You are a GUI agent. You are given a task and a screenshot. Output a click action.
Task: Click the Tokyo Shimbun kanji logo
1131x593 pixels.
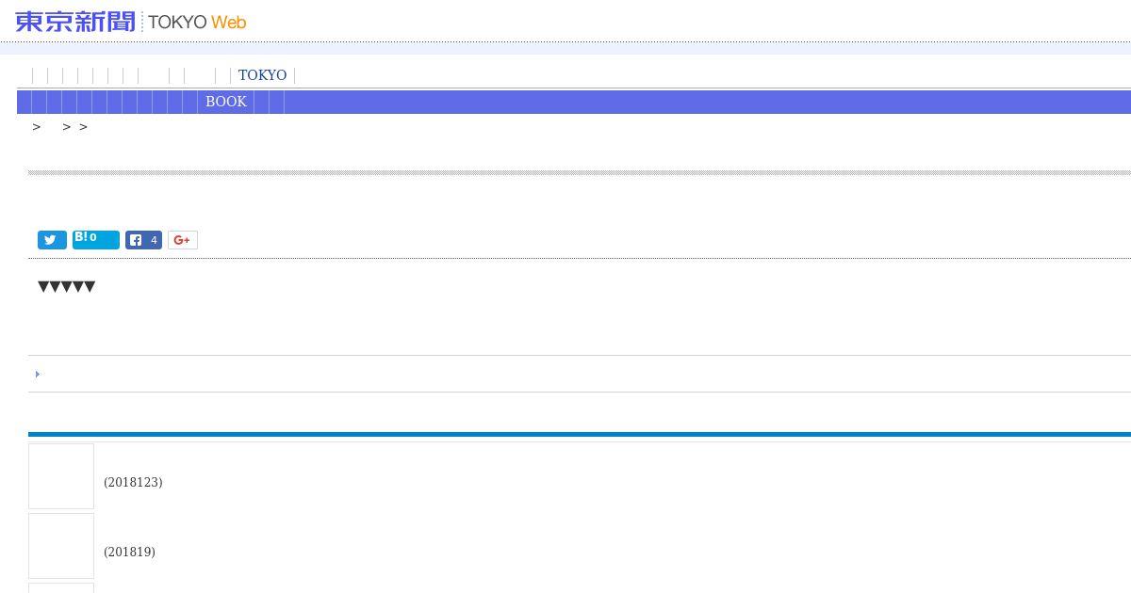point(75,21)
